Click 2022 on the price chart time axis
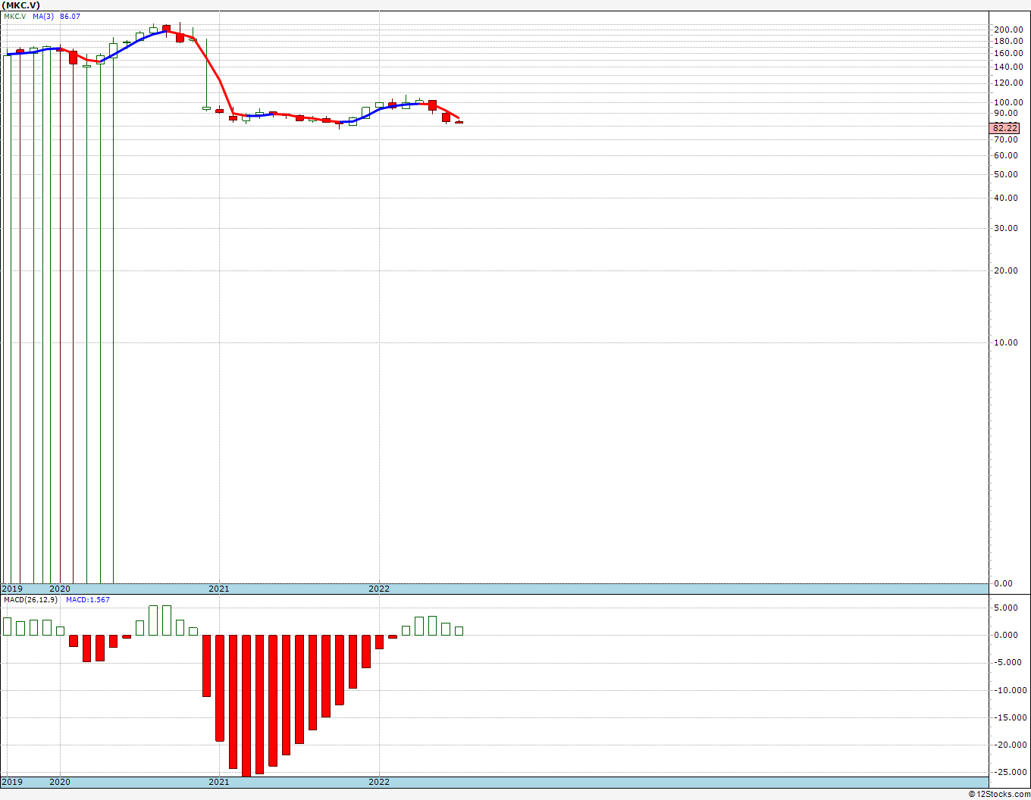The width and height of the screenshot is (1031, 800). click(379, 589)
